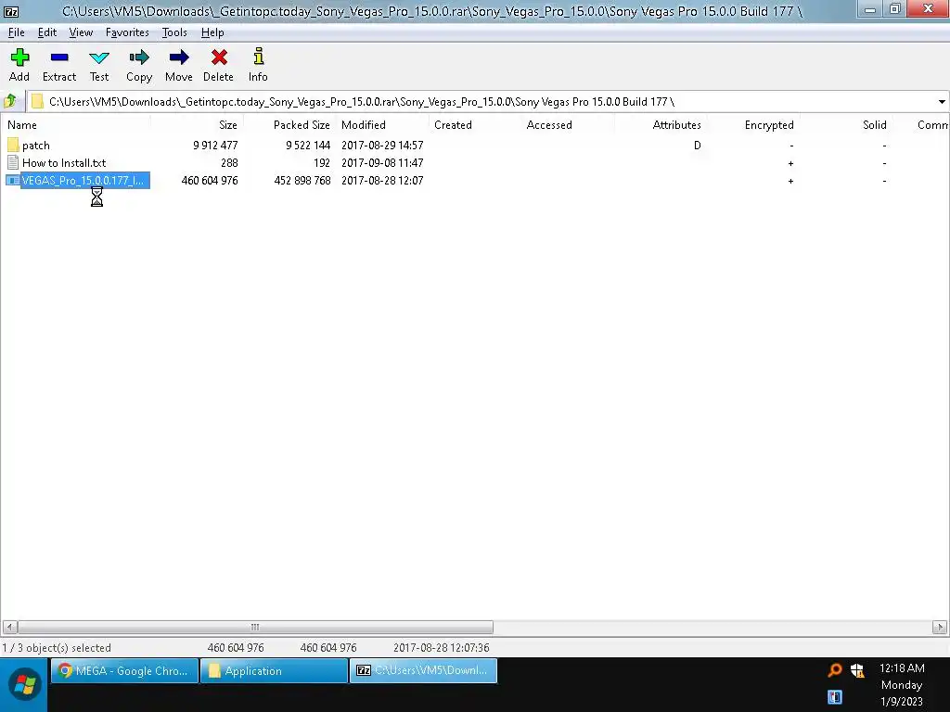Screen dimensions: 950x712
Task: Sort by Packed Size column header
Action: pyautogui.click(x=289, y=125)
